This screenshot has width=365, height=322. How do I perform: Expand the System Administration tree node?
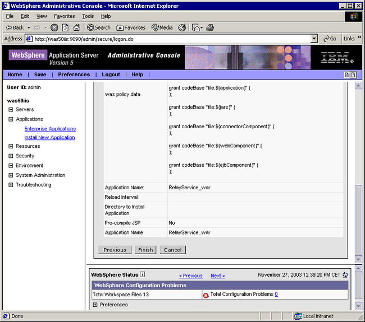tap(11, 175)
